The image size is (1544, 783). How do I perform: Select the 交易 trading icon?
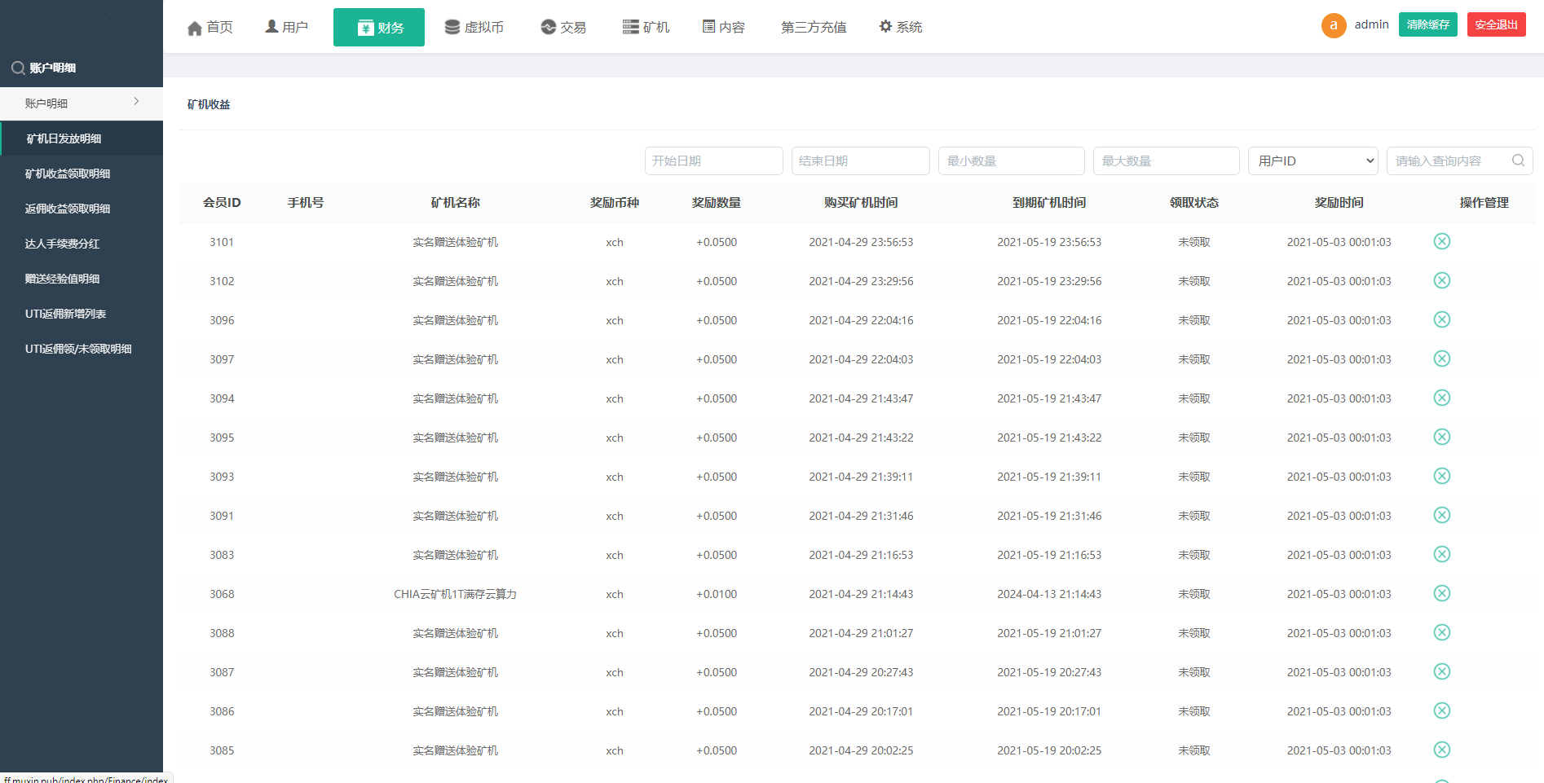pos(546,27)
